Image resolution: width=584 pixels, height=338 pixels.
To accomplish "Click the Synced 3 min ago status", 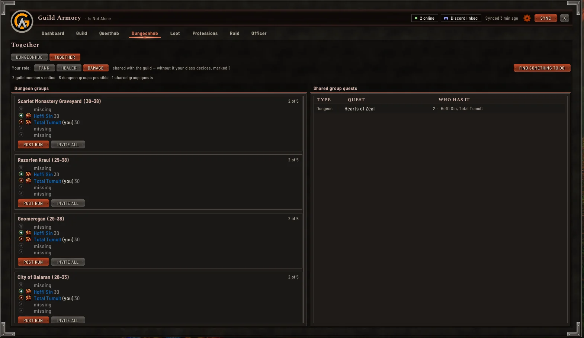I will [x=501, y=18].
